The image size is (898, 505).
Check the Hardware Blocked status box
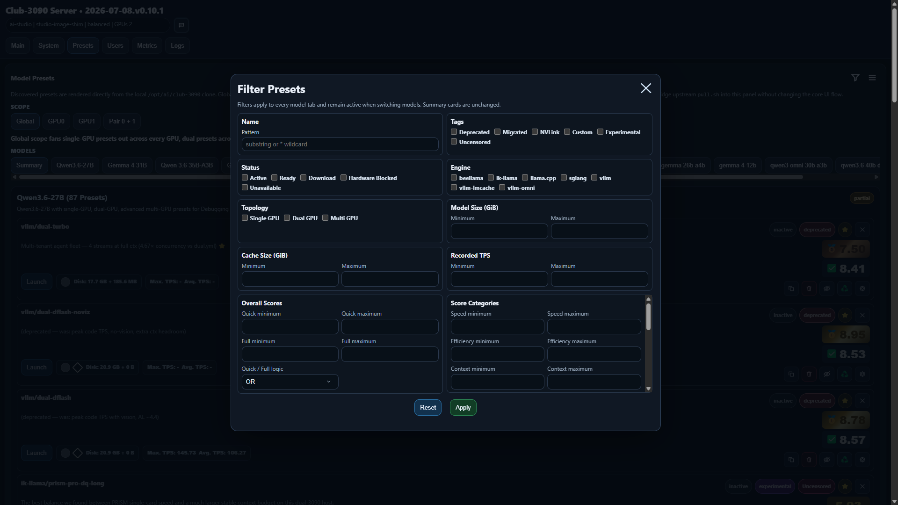[343, 178]
